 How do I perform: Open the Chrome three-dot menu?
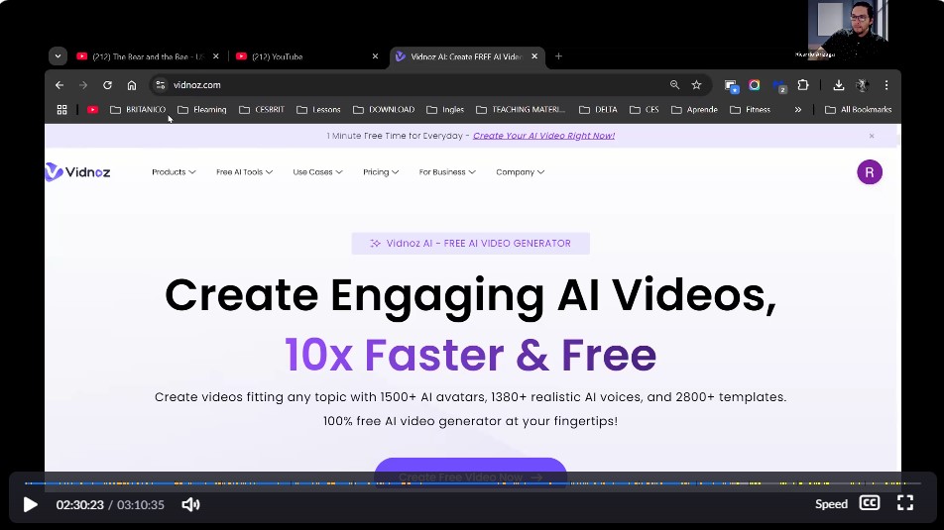tap(886, 85)
